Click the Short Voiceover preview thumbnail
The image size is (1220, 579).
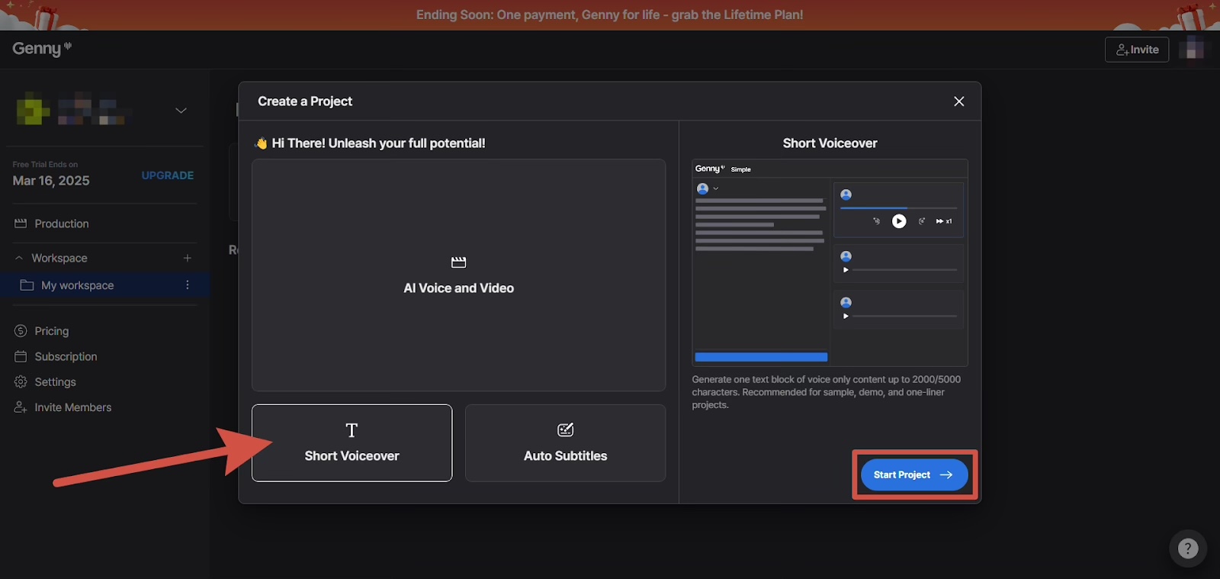point(830,263)
